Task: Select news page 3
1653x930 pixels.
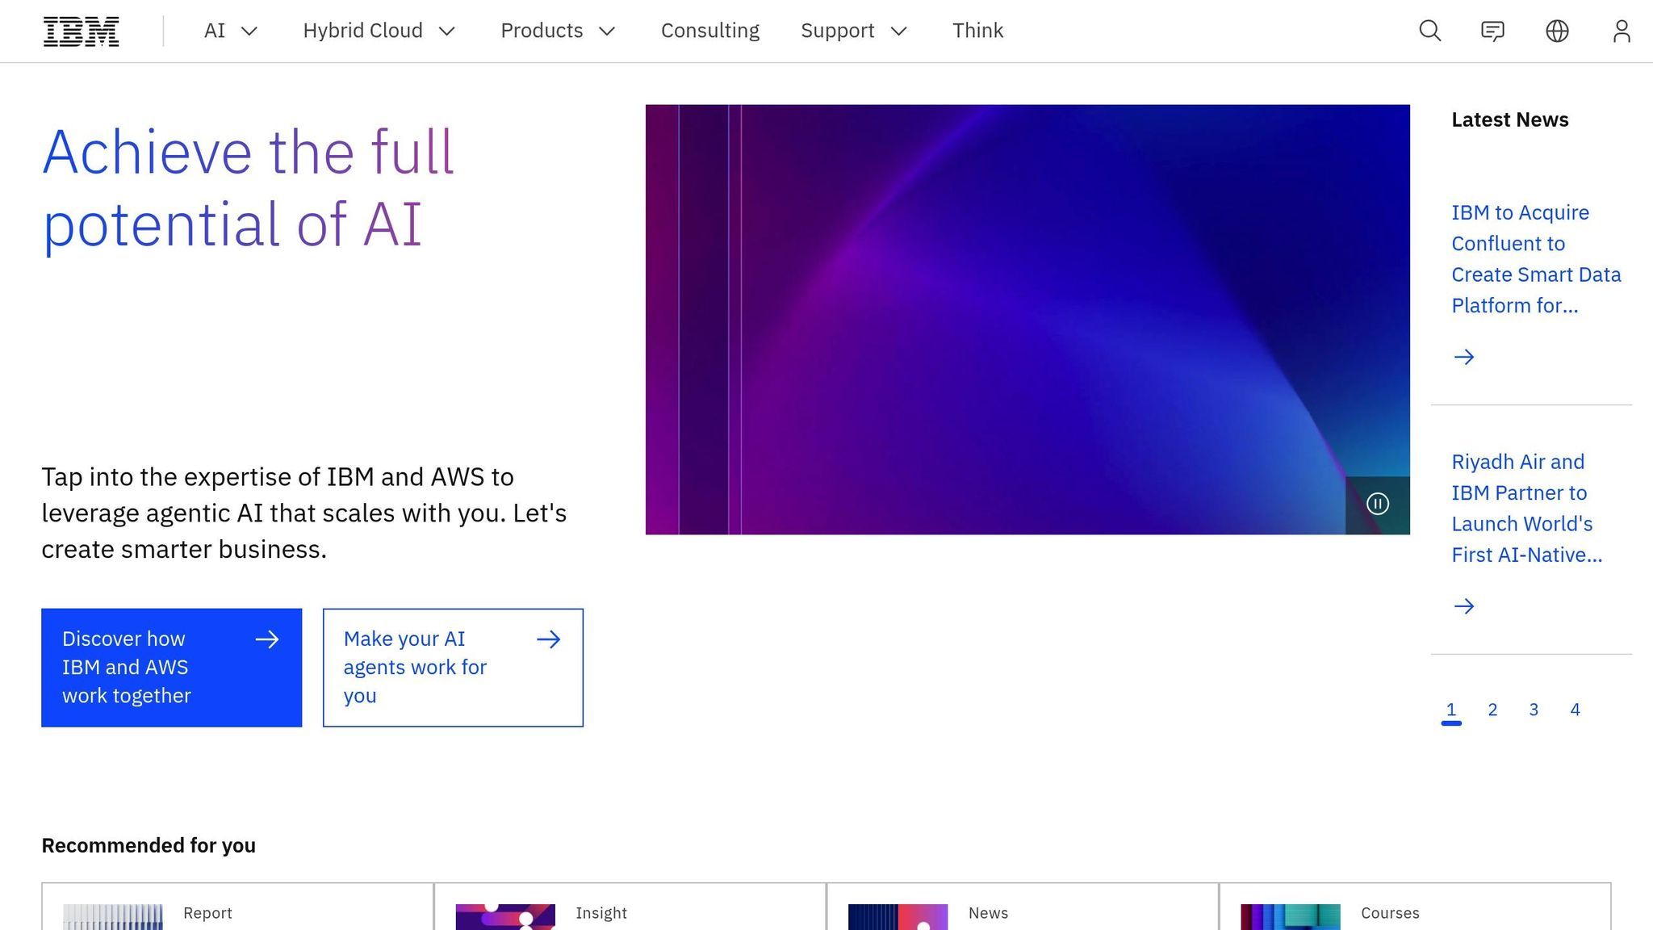Action: click(x=1534, y=710)
